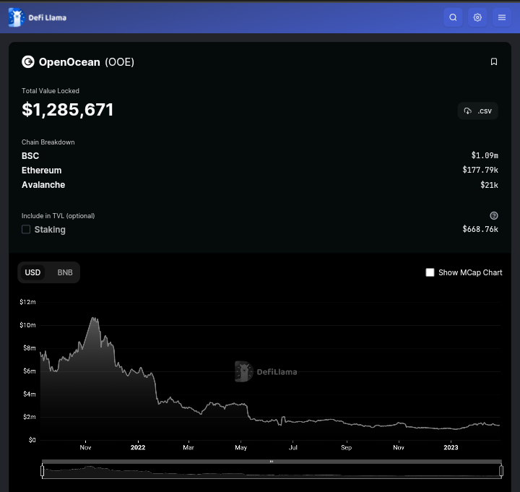The height and width of the screenshot is (492, 520).
Task: Click the (OOE) ticker symbol
Action: (119, 62)
